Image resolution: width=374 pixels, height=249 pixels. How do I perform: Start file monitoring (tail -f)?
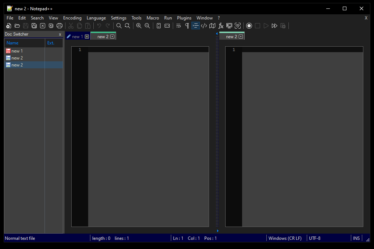(x=238, y=26)
